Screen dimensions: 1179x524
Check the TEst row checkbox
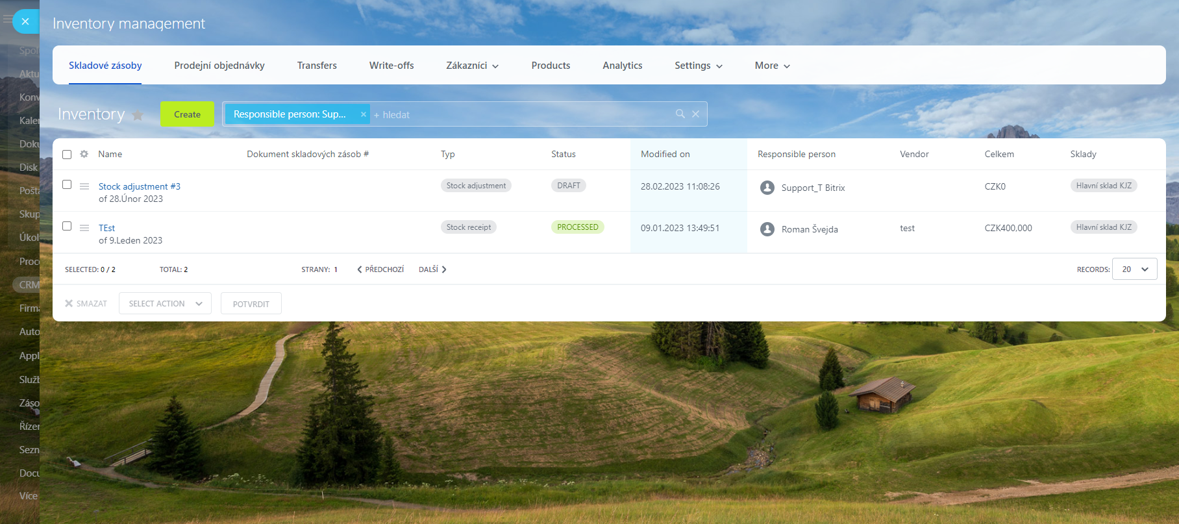67,226
